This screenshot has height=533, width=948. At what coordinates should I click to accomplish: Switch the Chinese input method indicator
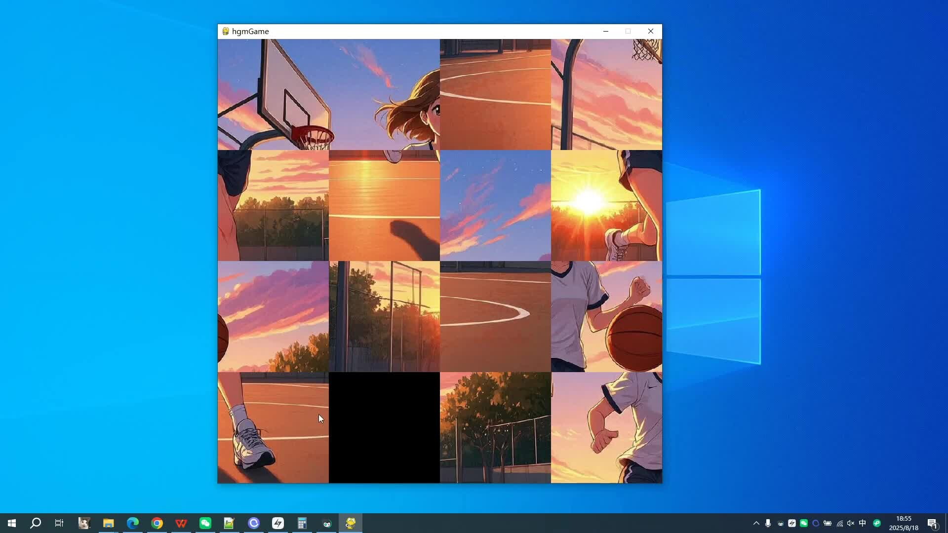863,523
